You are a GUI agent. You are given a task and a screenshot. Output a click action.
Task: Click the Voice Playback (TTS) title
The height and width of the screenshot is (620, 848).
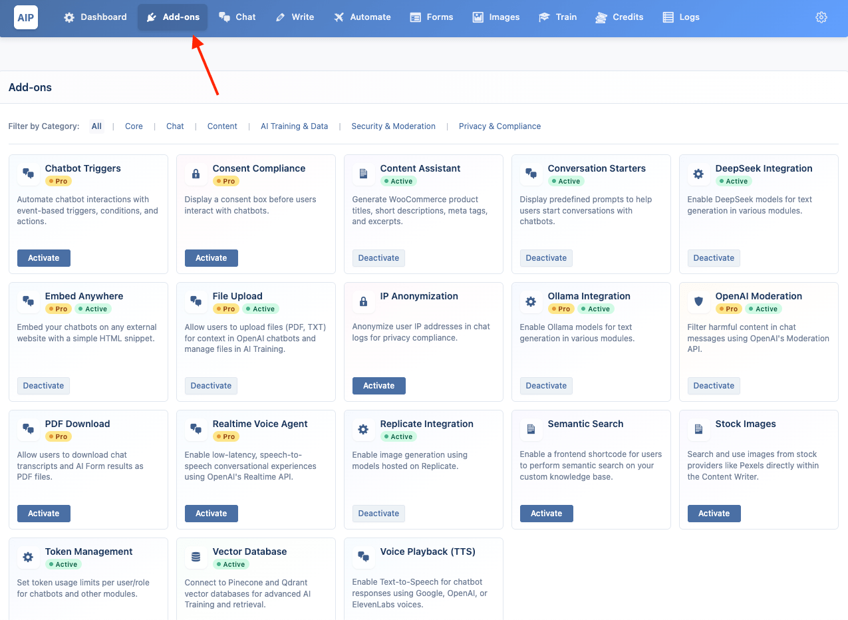(428, 551)
